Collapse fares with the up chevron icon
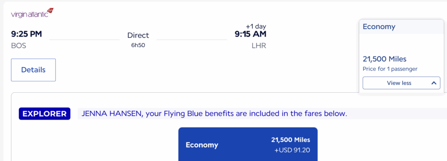Viewport: 447px width, 161px height. click(434, 83)
